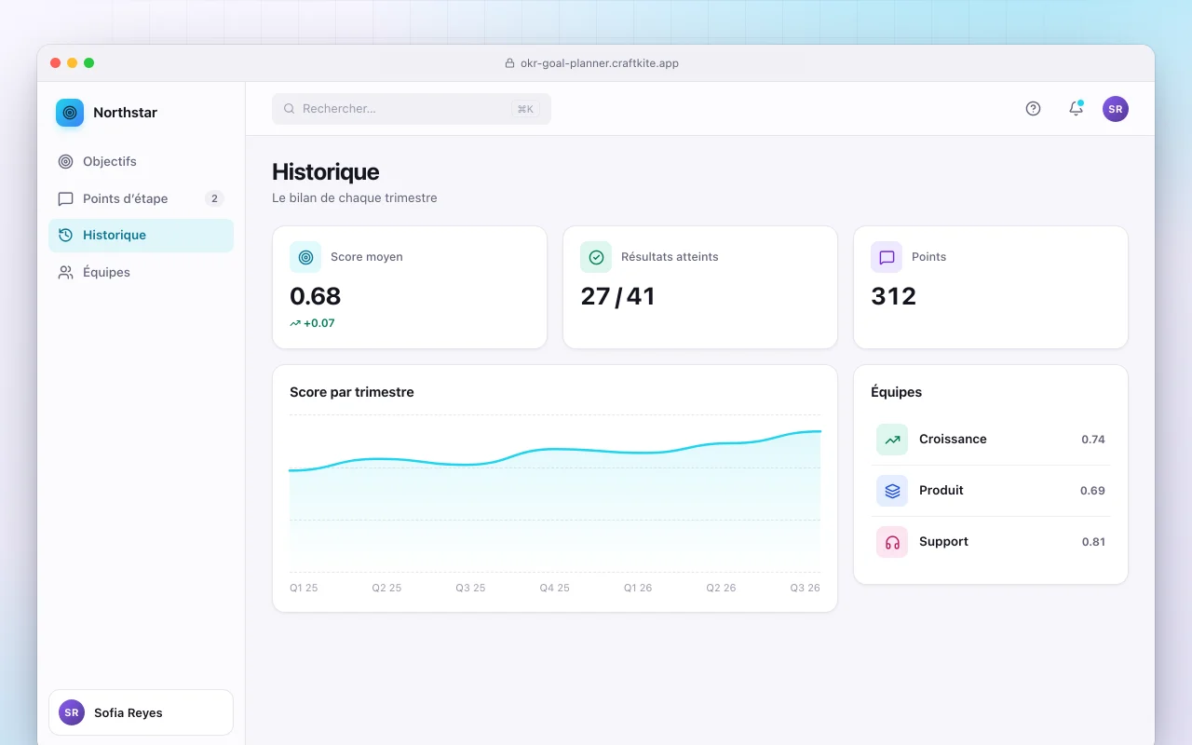Open Points d'étape section
This screenshot has height=745, width=1192.
coord(141,198)
